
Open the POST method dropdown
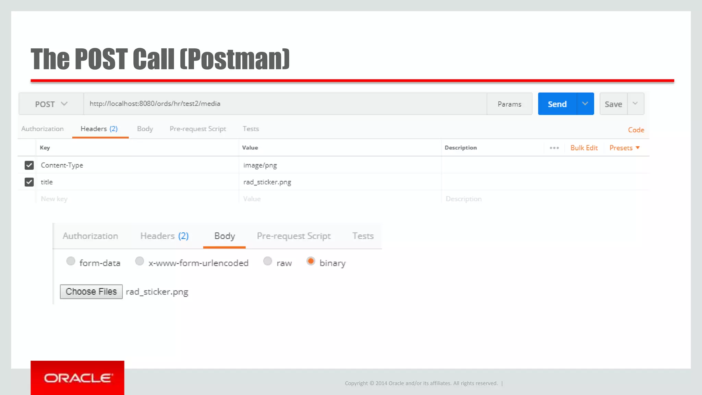51,104
